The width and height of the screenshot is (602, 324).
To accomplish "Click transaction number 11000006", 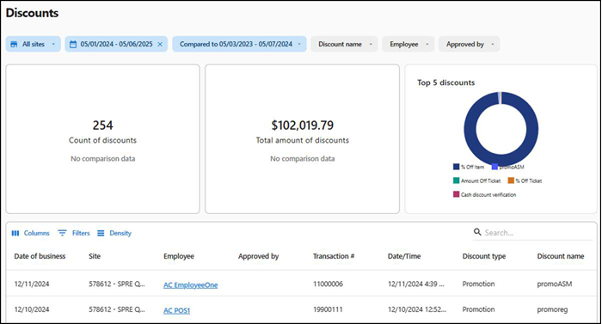I will pos(329,284).
